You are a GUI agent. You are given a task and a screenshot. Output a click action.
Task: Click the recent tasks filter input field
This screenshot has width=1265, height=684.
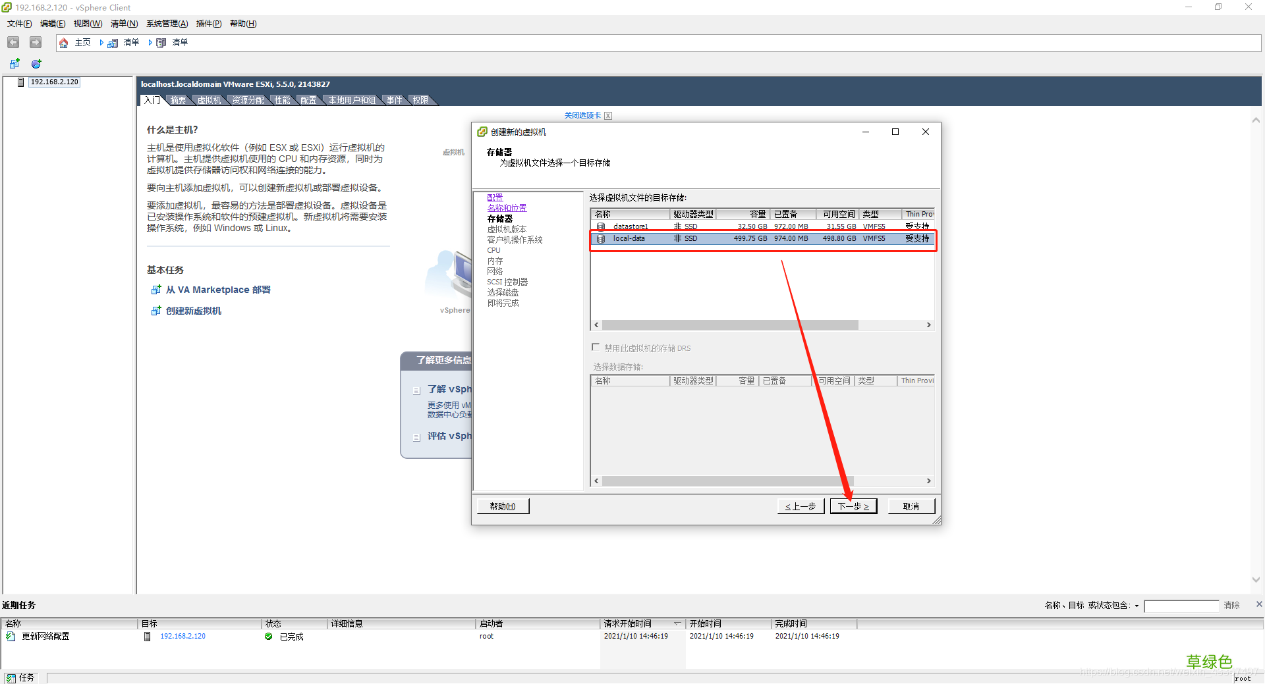point(1182,606)
